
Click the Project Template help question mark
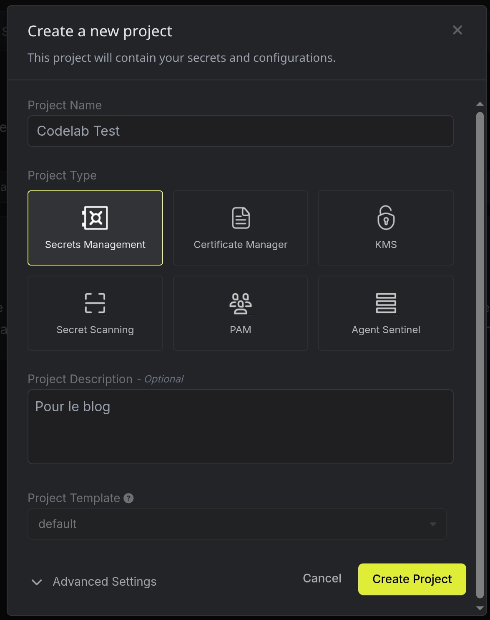pos(129,498)
